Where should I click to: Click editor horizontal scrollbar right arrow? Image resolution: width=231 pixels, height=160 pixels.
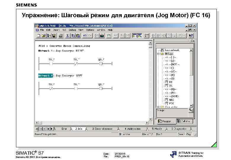click(147, 122)
